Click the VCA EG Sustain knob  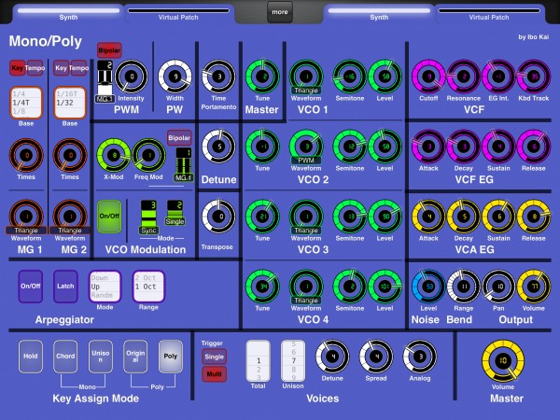click(498, 217)
